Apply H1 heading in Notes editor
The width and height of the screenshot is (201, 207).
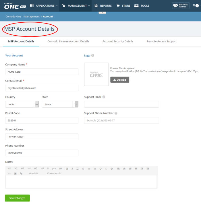9,169
